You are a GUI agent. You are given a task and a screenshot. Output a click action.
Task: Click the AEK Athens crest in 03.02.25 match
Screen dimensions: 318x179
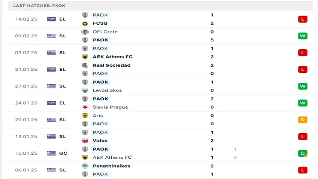[85, 57]
